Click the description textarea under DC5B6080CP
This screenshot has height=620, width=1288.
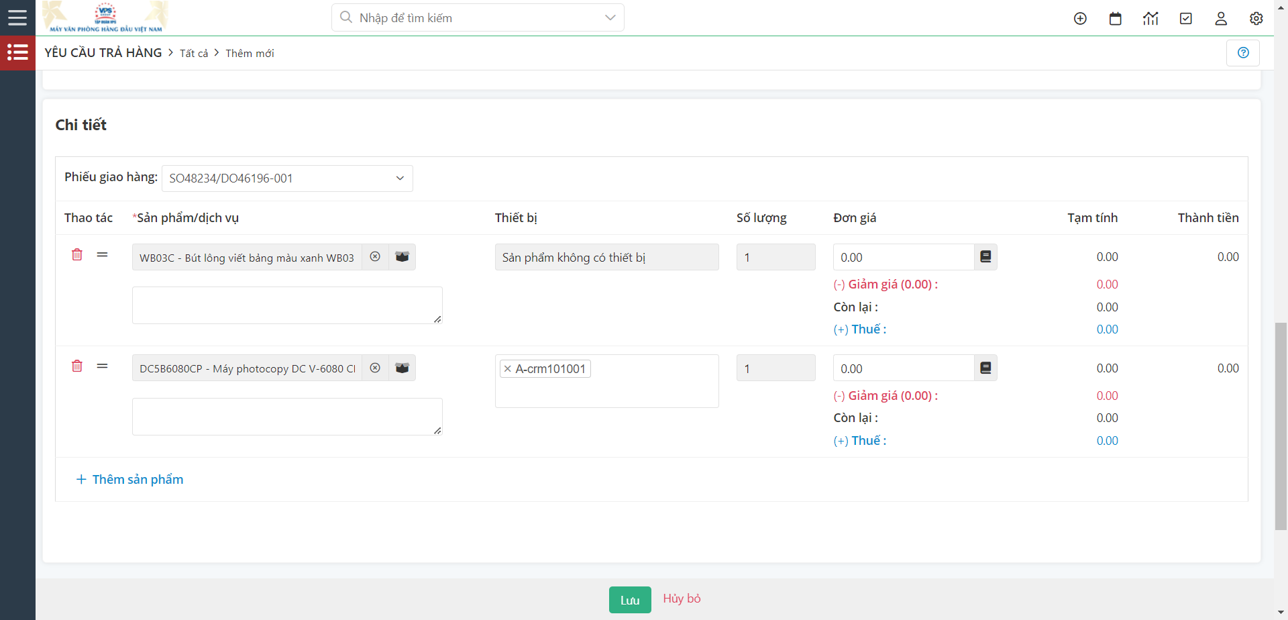[287, 417]
